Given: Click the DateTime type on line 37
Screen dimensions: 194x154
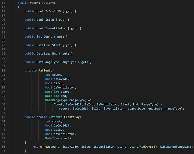Looking at the screenshot, I should tap(52, 92).
